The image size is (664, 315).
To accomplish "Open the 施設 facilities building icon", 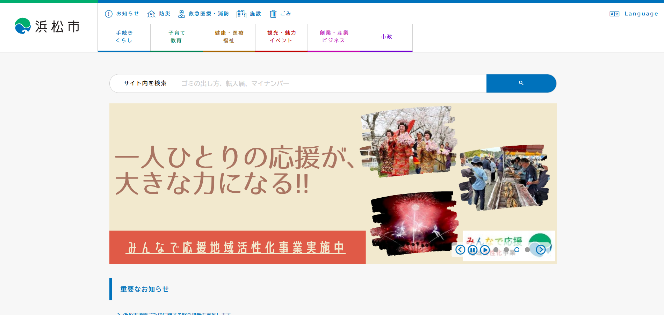I will point(241,14).
